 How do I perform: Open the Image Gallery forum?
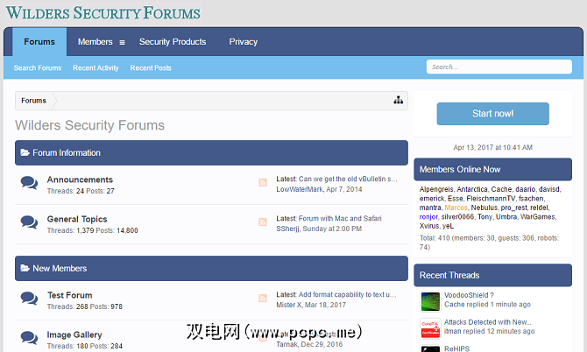(74, 334)
